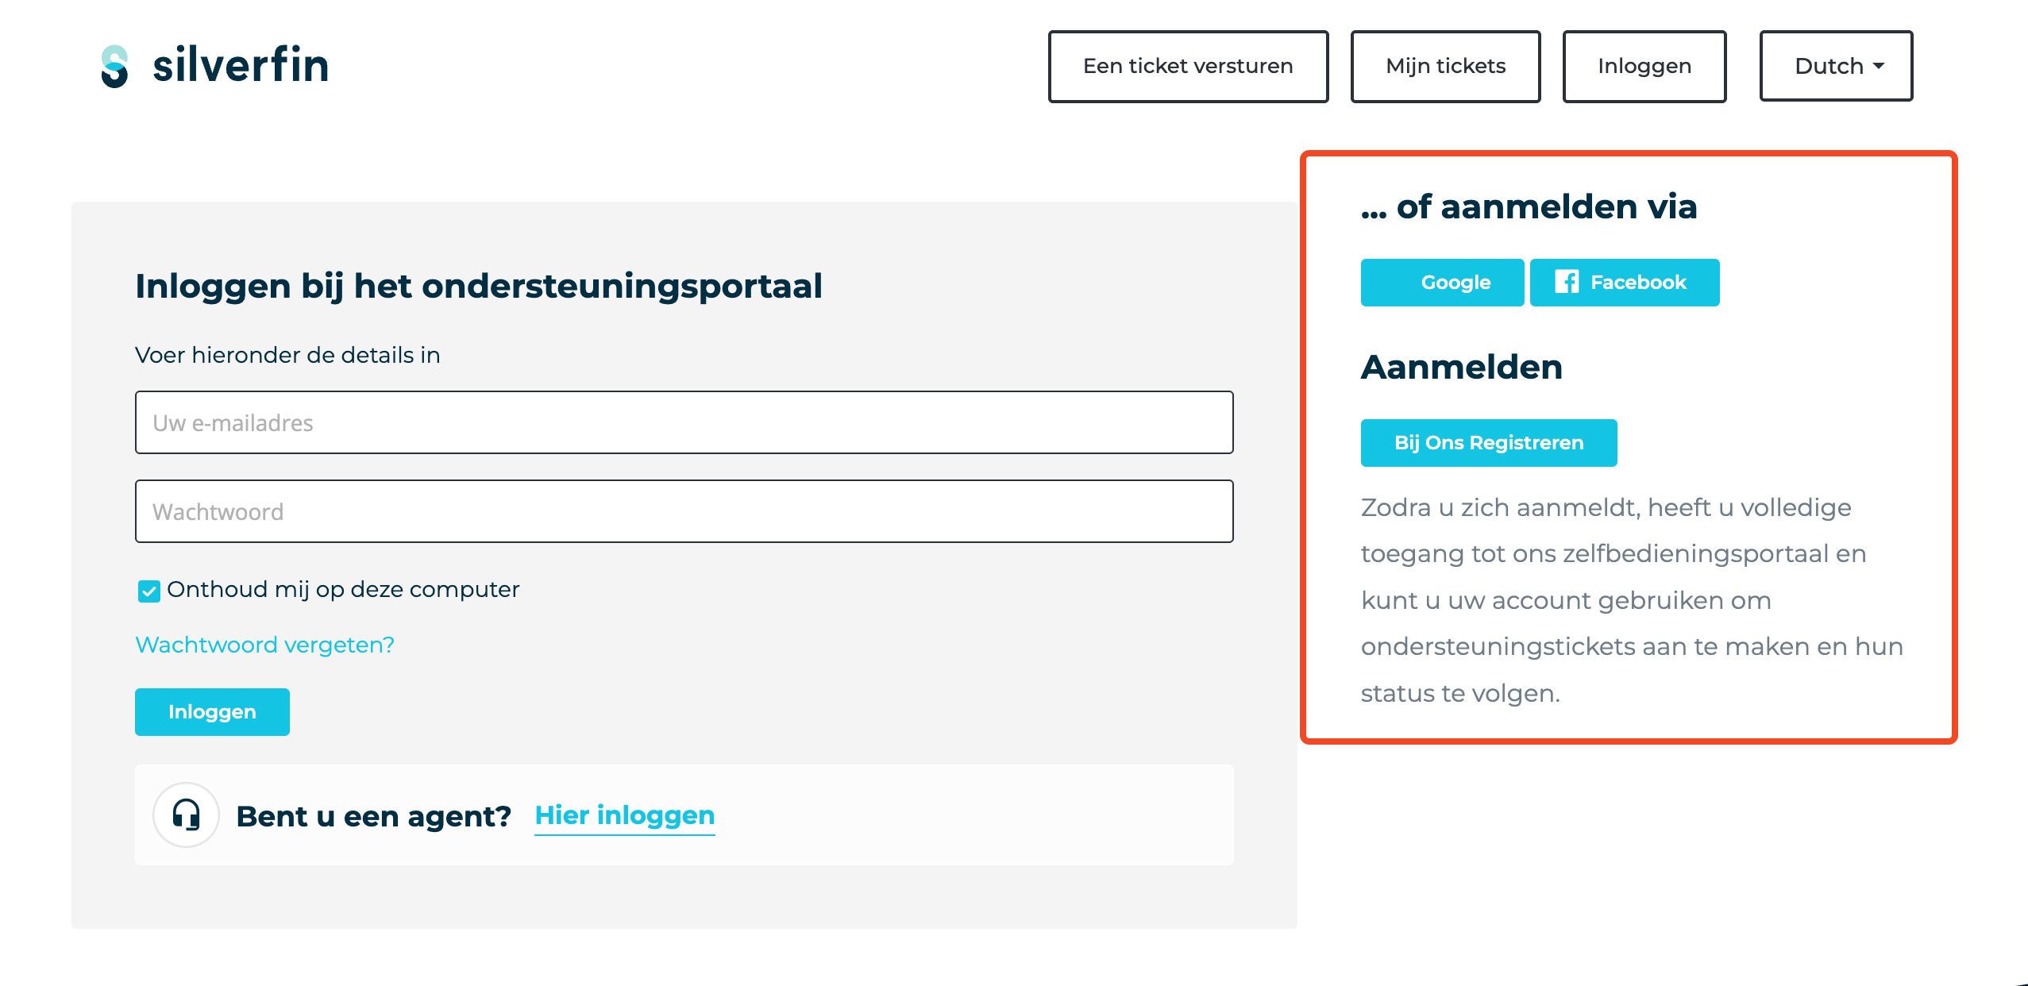Open the 'Wachtwoord vergeten?' link

264,645
